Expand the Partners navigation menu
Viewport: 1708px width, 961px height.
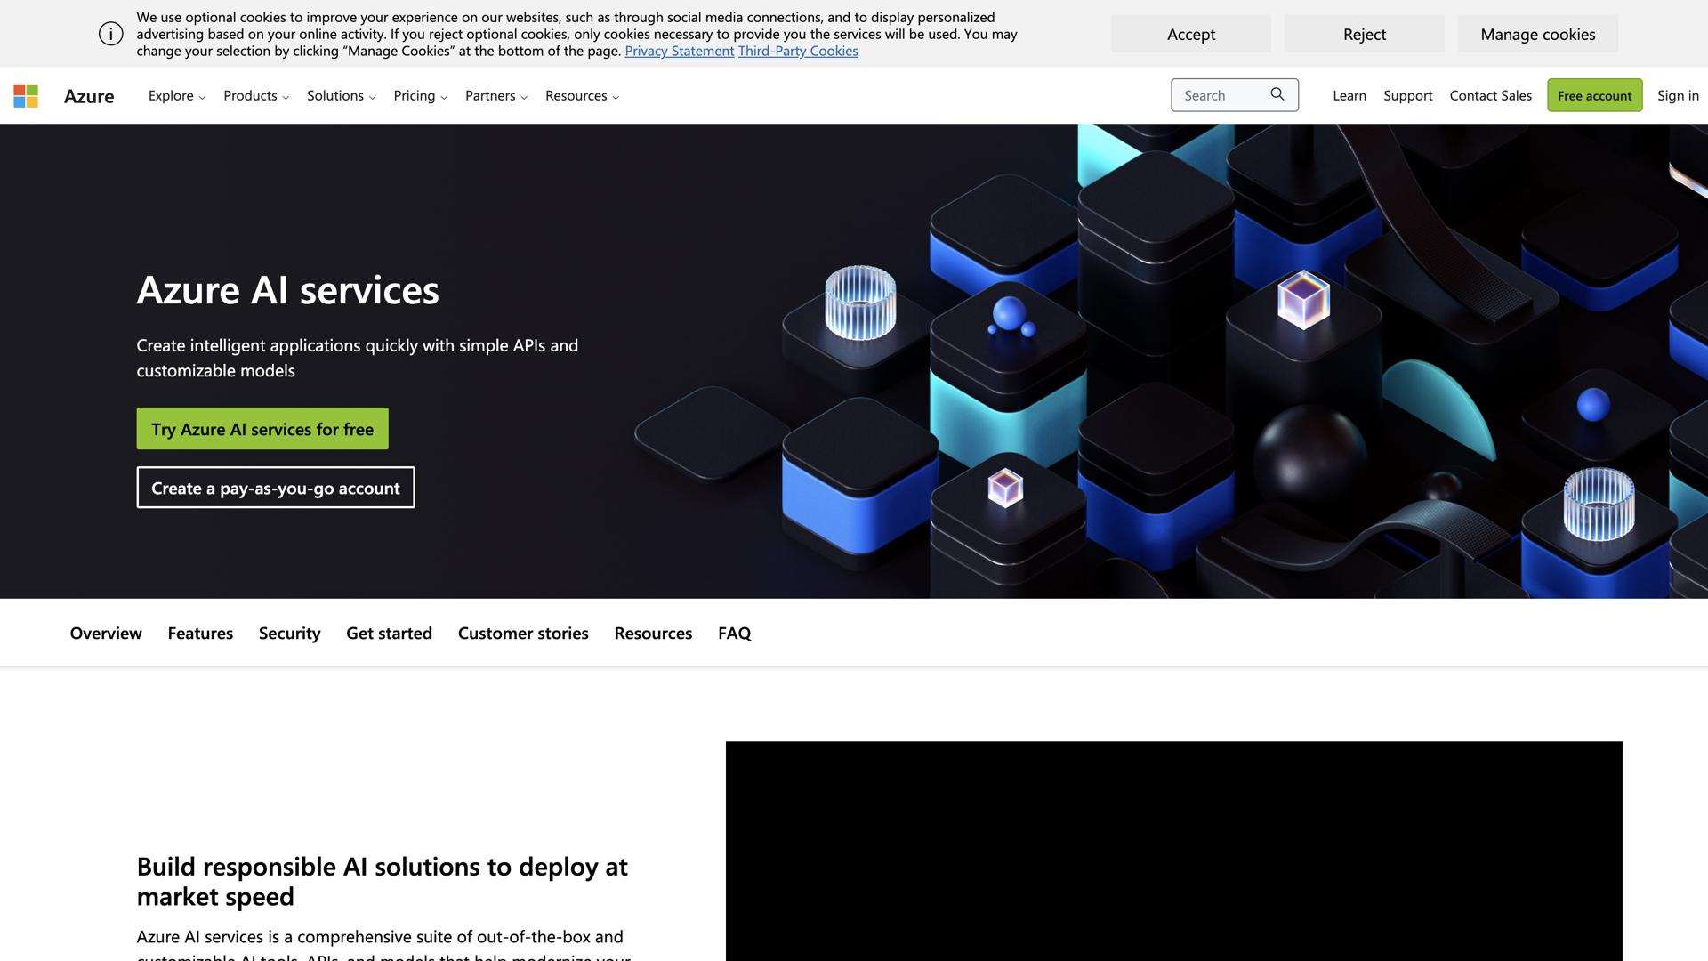495,95
